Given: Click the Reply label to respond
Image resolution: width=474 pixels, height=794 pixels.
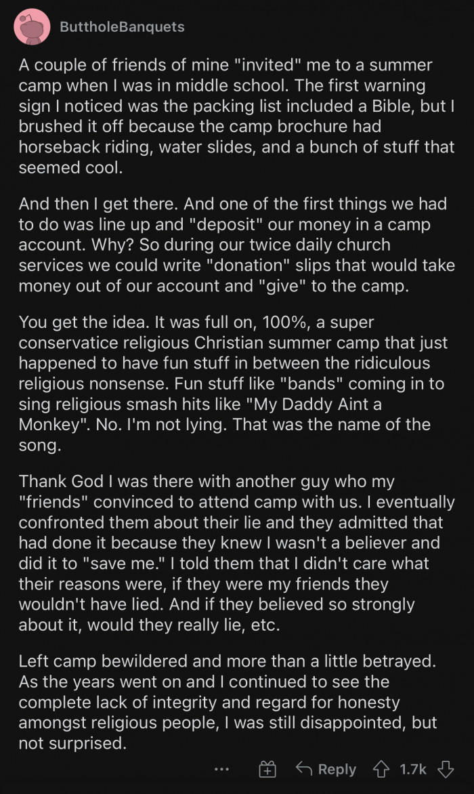Looking at the screenshot, I should pos(337,769).
